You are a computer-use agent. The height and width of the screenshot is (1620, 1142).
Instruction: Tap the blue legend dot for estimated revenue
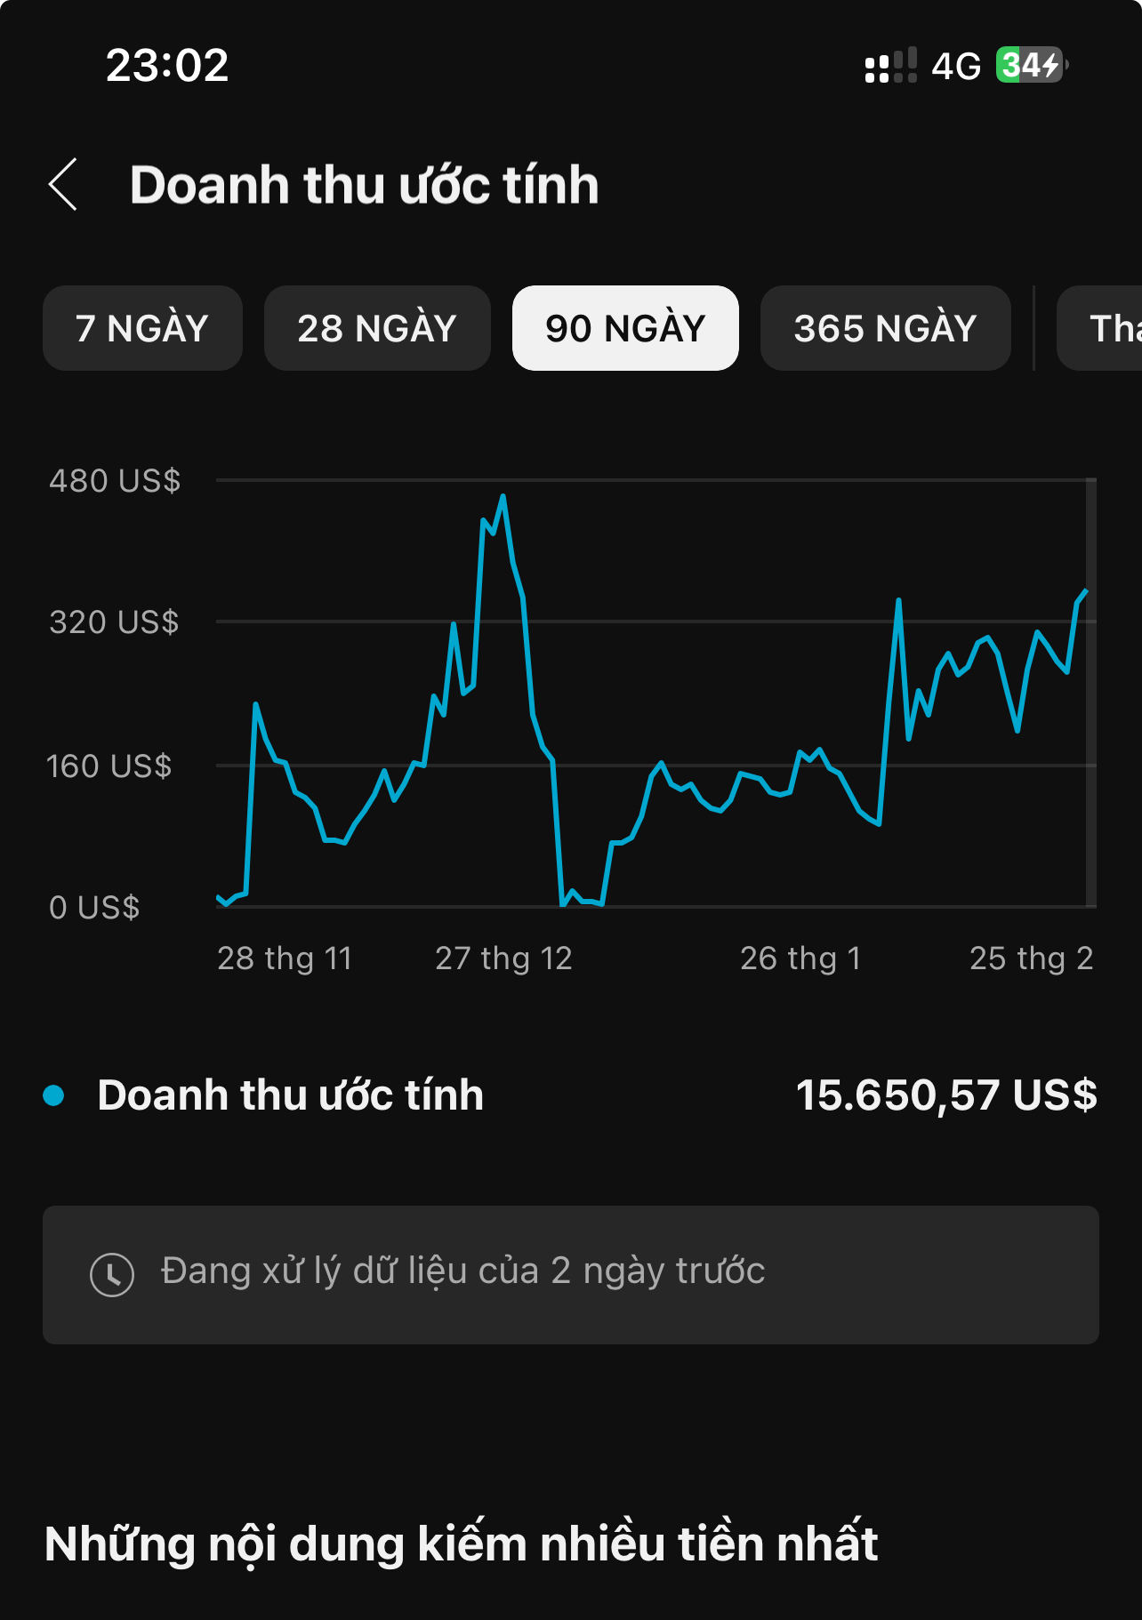pos(54,1095)
